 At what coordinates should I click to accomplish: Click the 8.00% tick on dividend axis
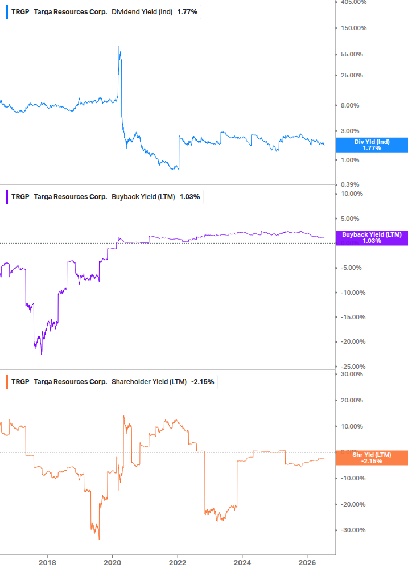[350, 105]
